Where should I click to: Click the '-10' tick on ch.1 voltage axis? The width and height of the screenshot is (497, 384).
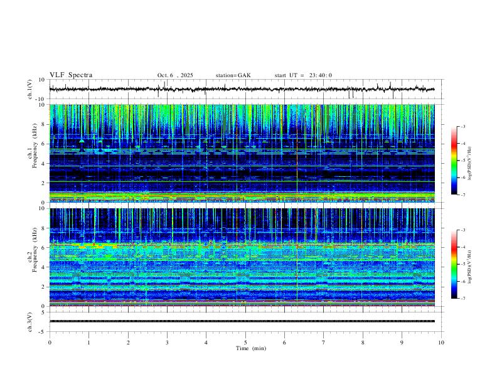pyautogui.click(x=41, y=99)
